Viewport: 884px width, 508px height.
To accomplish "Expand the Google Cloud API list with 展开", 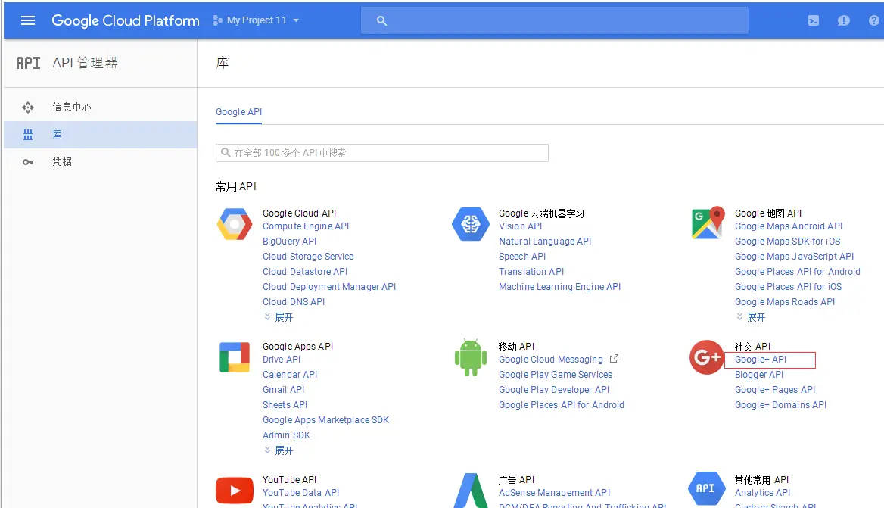I will (x=279, y=317).
